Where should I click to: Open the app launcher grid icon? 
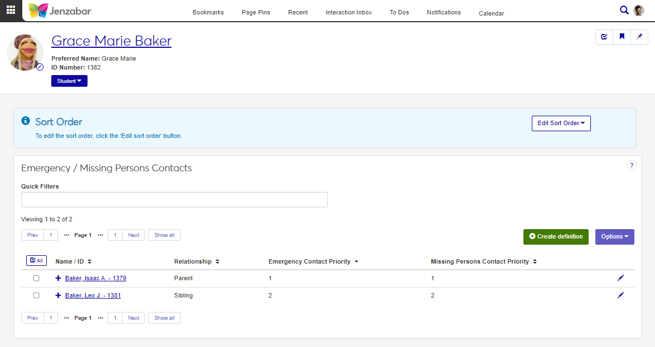pos(11,11)
